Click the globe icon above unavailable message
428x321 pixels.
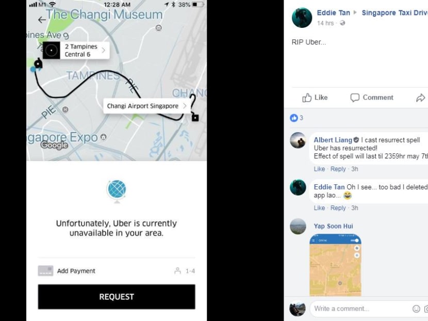(117, 191)
